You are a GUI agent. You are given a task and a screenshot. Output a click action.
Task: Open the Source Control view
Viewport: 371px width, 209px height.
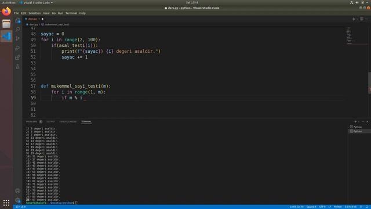tap(18, 39)
